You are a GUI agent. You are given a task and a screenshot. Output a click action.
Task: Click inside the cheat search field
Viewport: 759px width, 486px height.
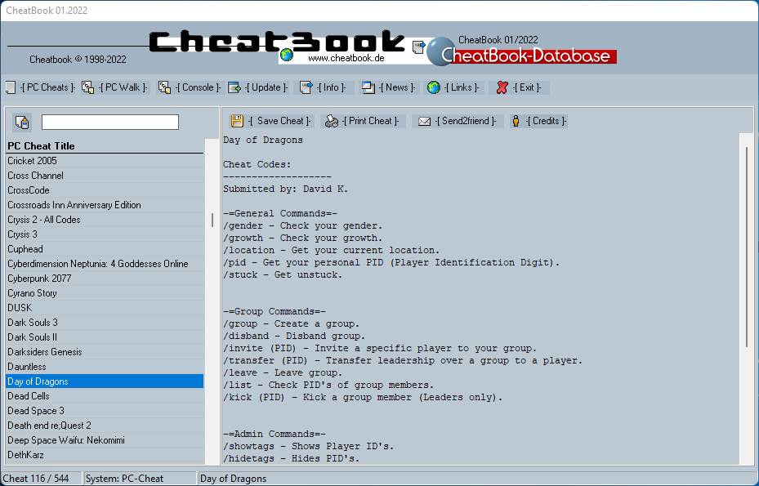(109, 121)
